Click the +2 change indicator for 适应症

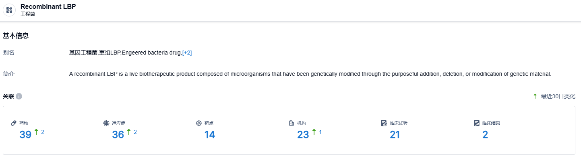[135, 132]
